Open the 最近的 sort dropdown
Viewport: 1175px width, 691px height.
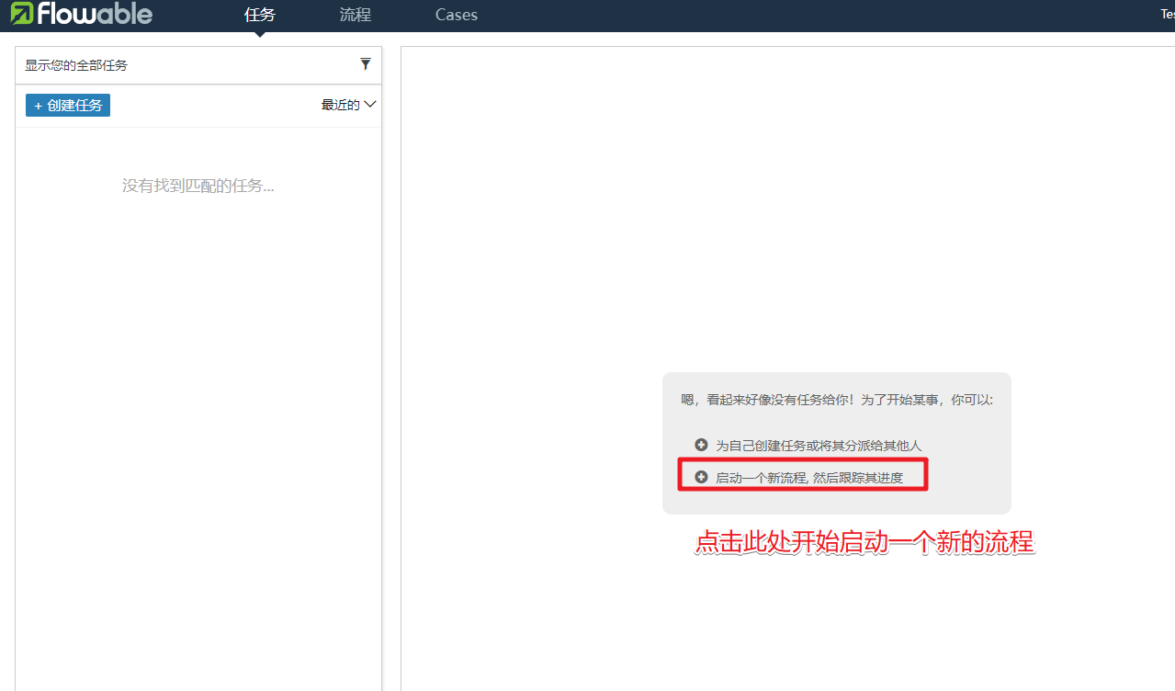pyautogui.click(x=341, y=105)
